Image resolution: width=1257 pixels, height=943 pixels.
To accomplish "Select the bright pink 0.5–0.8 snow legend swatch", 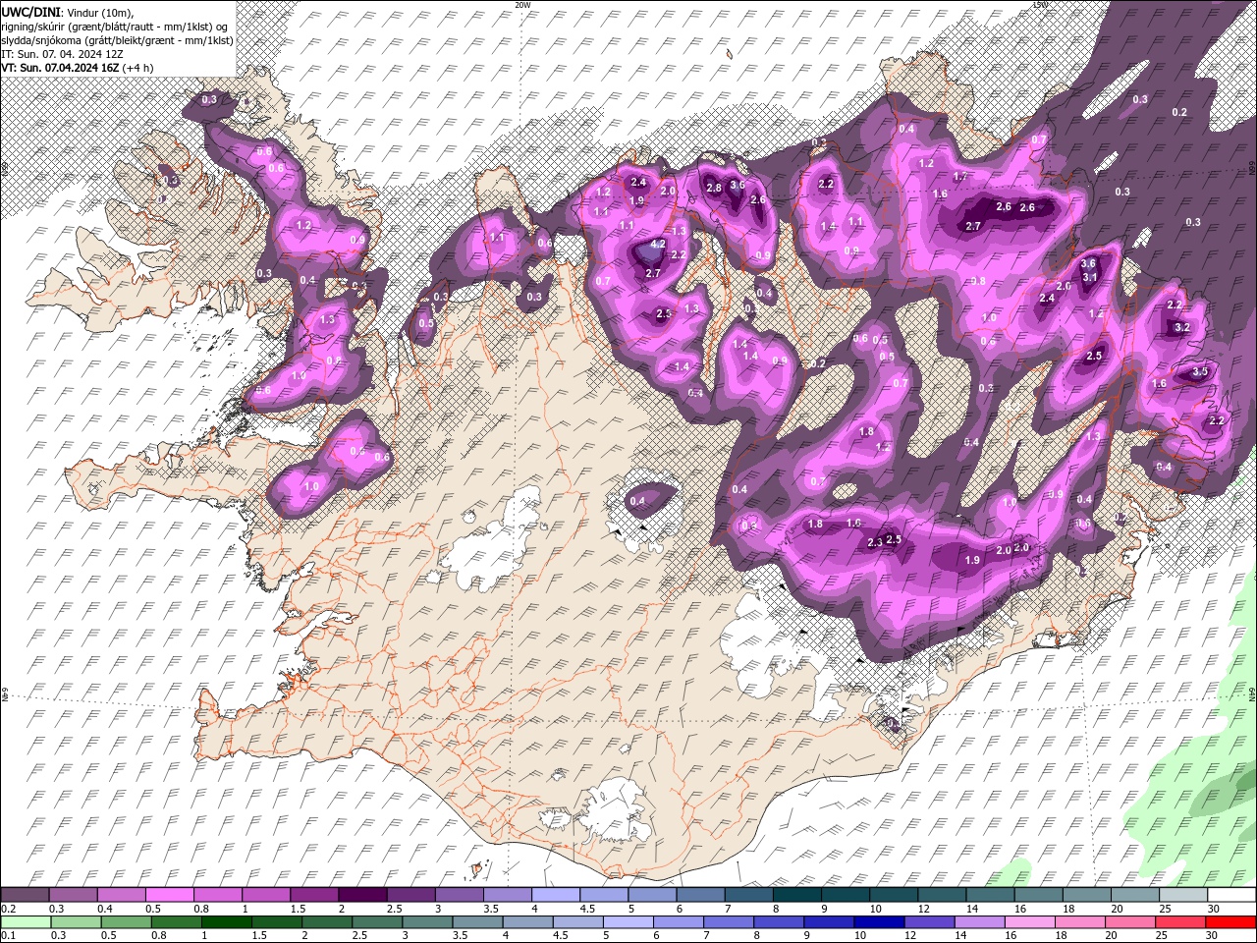I will [x=170, y=895].
